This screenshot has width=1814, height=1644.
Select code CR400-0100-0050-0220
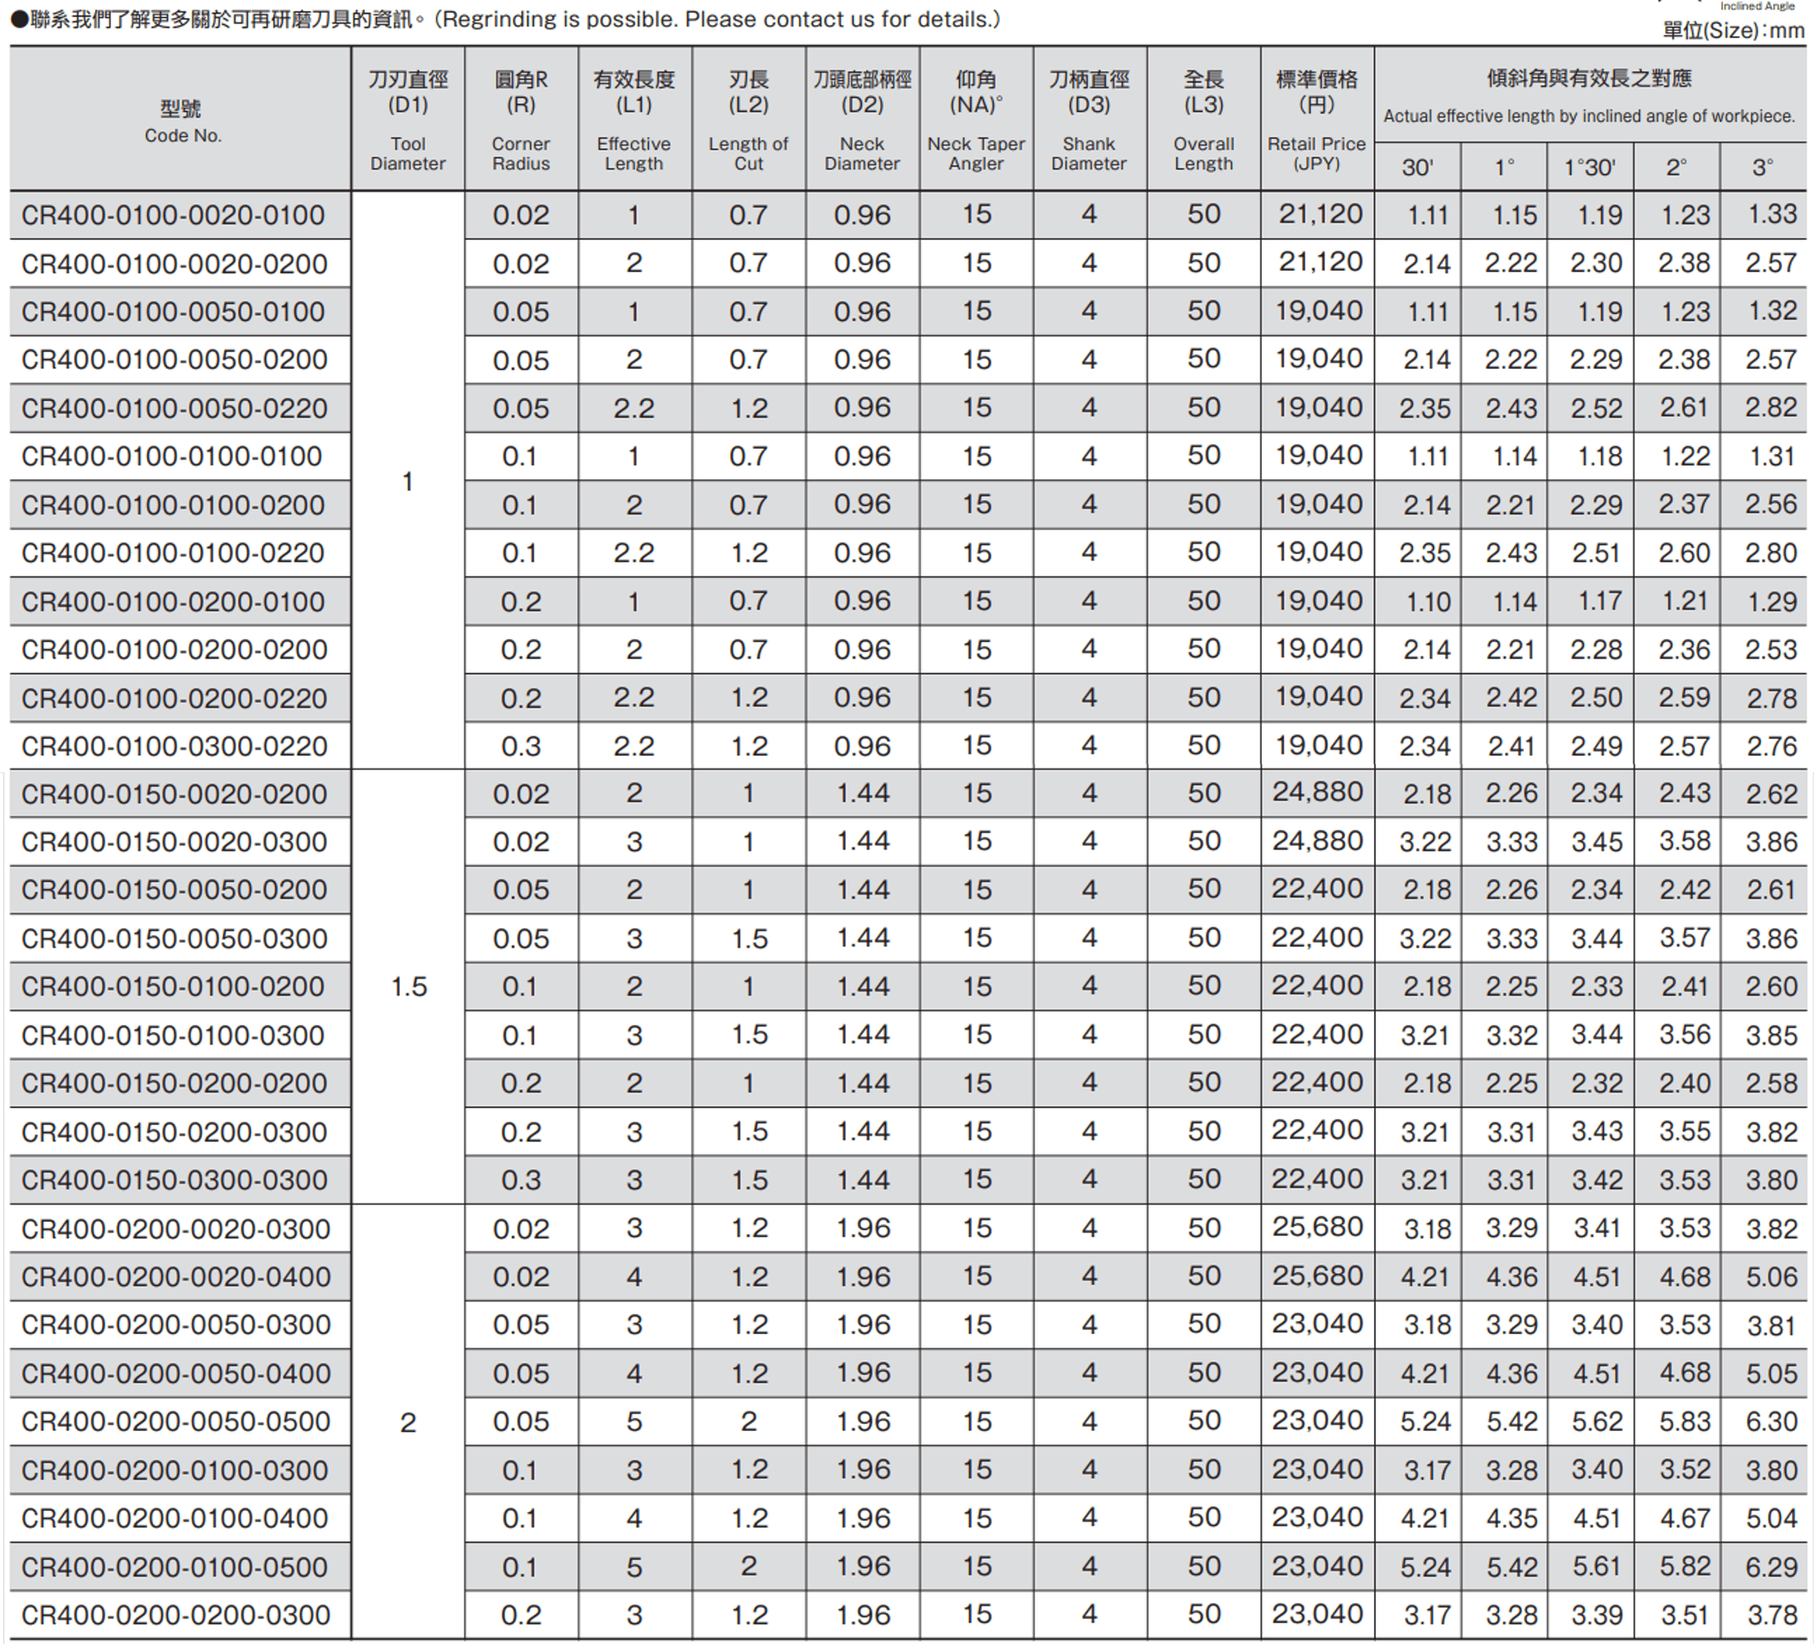pyautogui.click(x=174, y=408)
